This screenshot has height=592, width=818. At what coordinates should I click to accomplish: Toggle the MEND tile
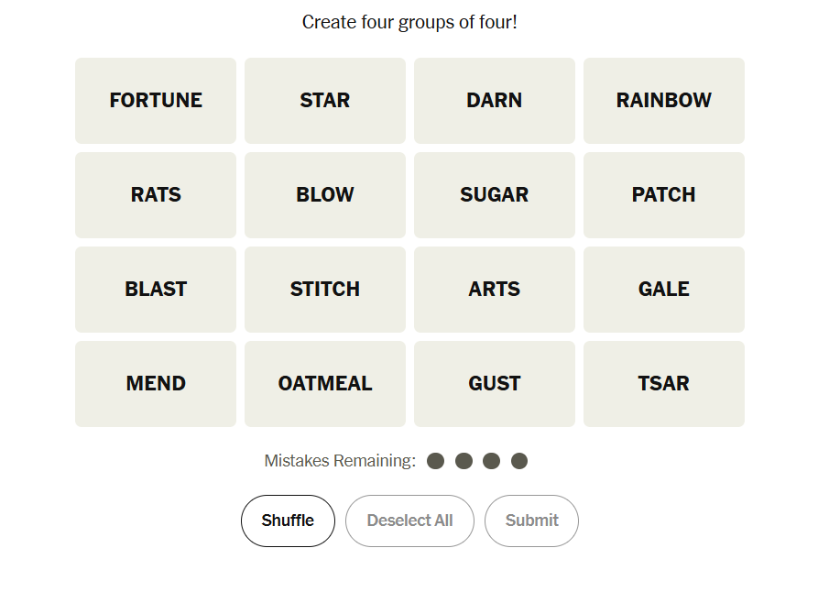(156, 384)
